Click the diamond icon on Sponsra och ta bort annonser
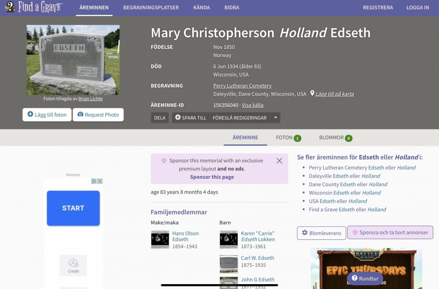The height and width of the screenshot is (289, 439). (355, 232)
